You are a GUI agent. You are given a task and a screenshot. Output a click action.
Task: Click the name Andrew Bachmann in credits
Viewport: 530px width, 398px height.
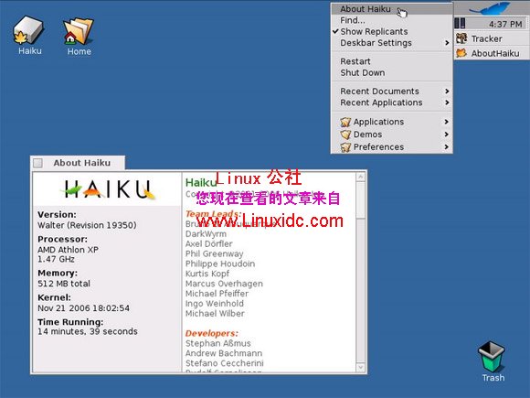click(224, 353)
